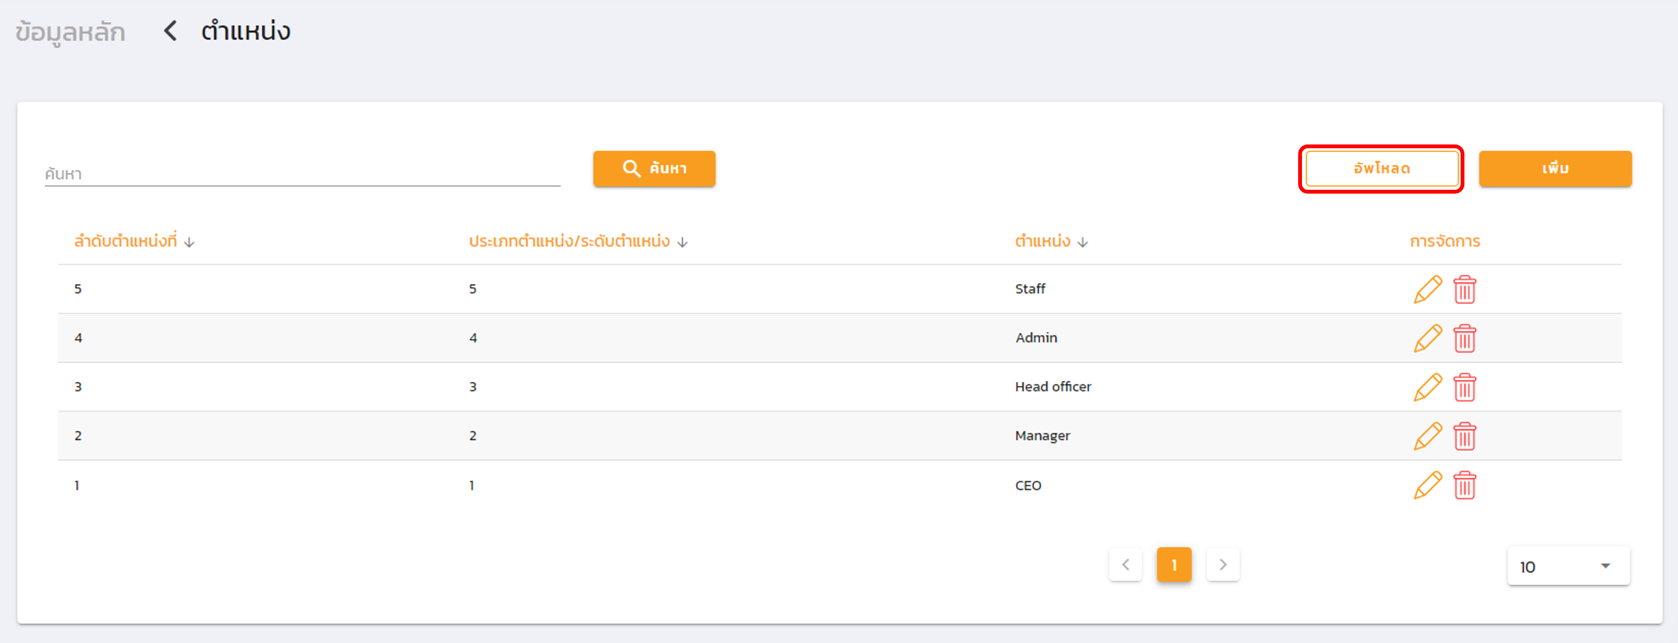Viewport: 1678px width, 643px height.
Task: Edit the Head officer position
Action: point(1427,387)
